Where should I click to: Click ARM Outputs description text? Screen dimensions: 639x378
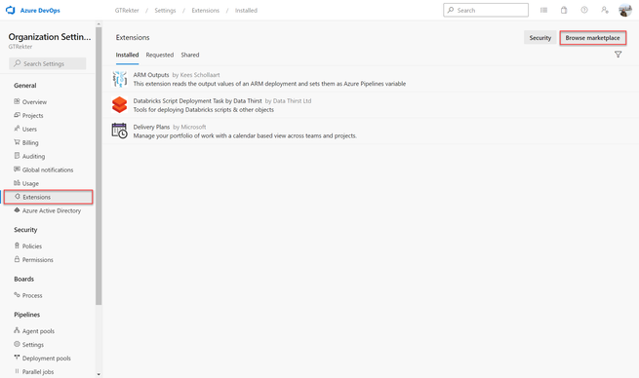point(269,84)
